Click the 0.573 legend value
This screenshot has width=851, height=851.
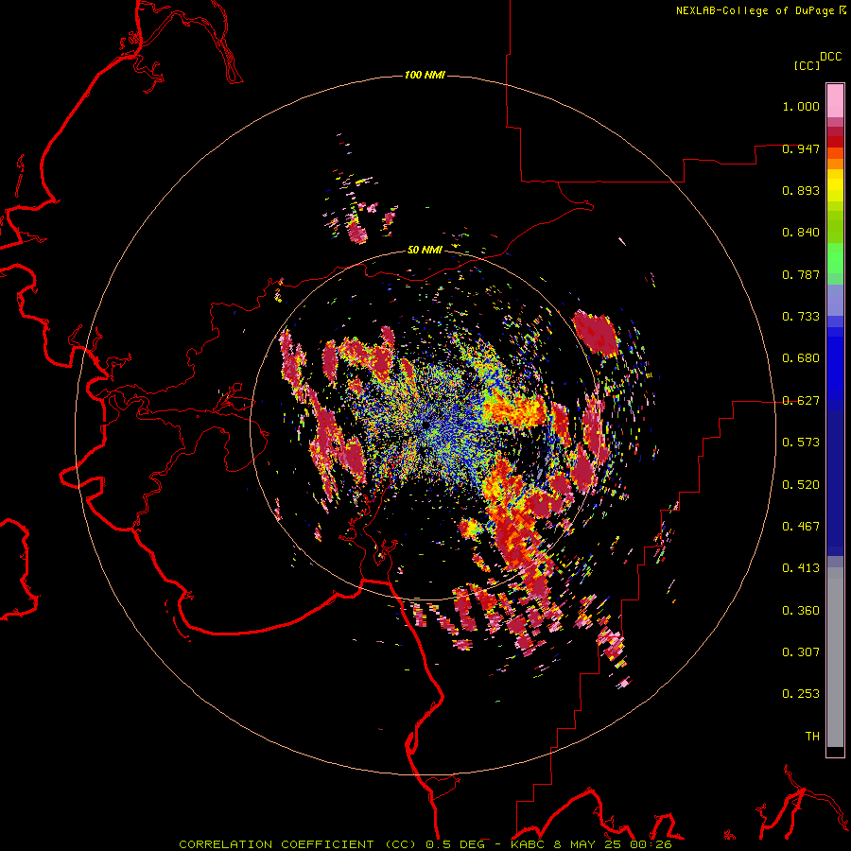(801, 443)
